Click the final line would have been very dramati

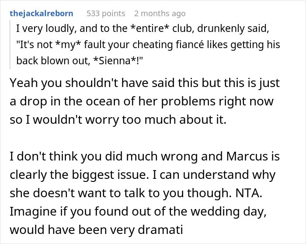coord(97,230)
